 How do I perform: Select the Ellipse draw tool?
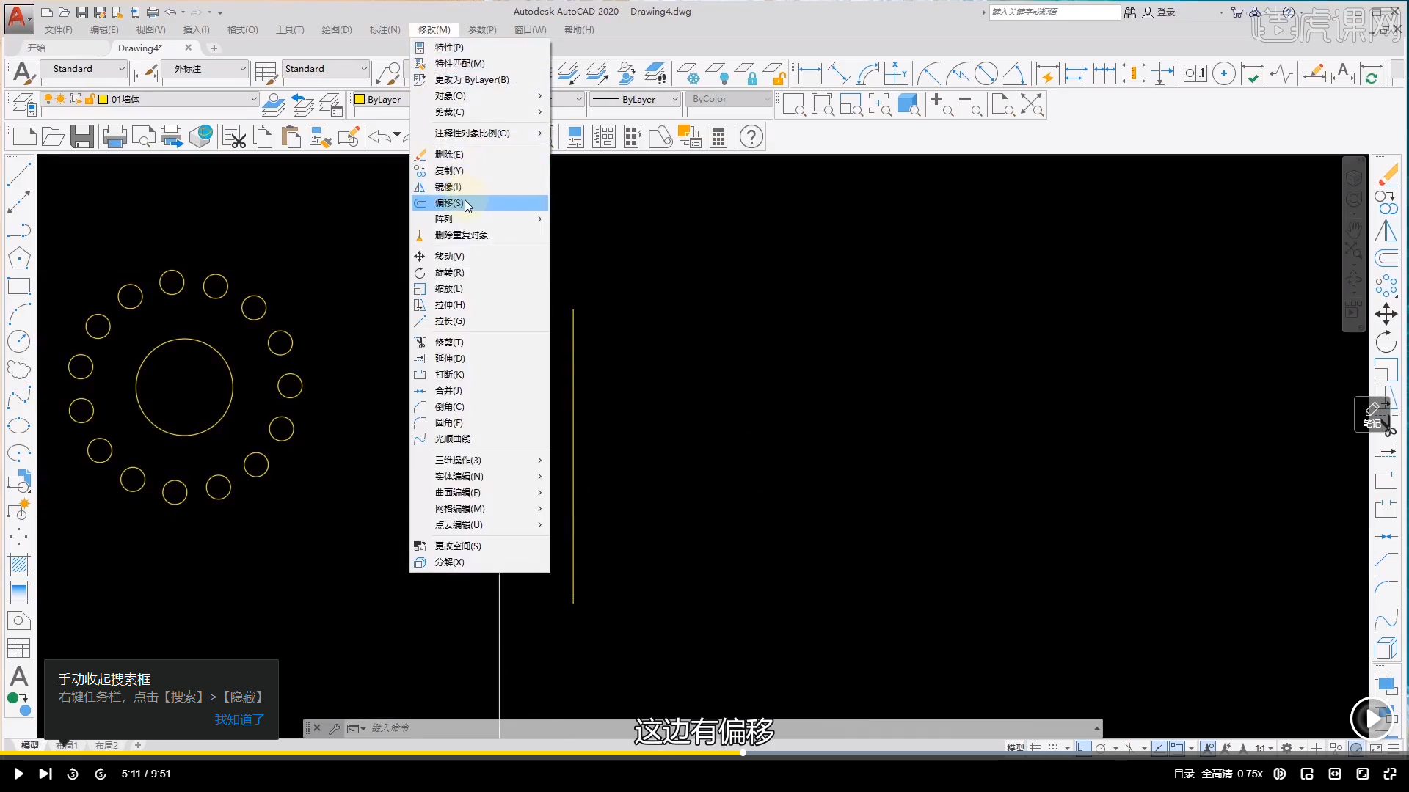[x=19, y=425]
